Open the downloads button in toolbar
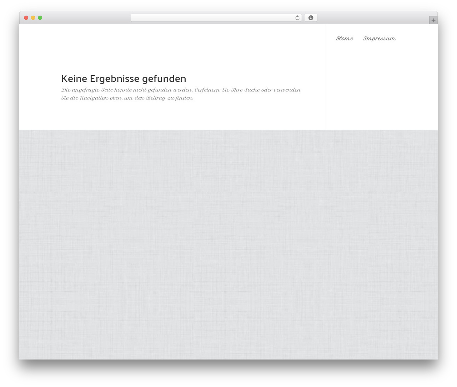457x387 pixels. pyautogui.click(x=311, y=18)
